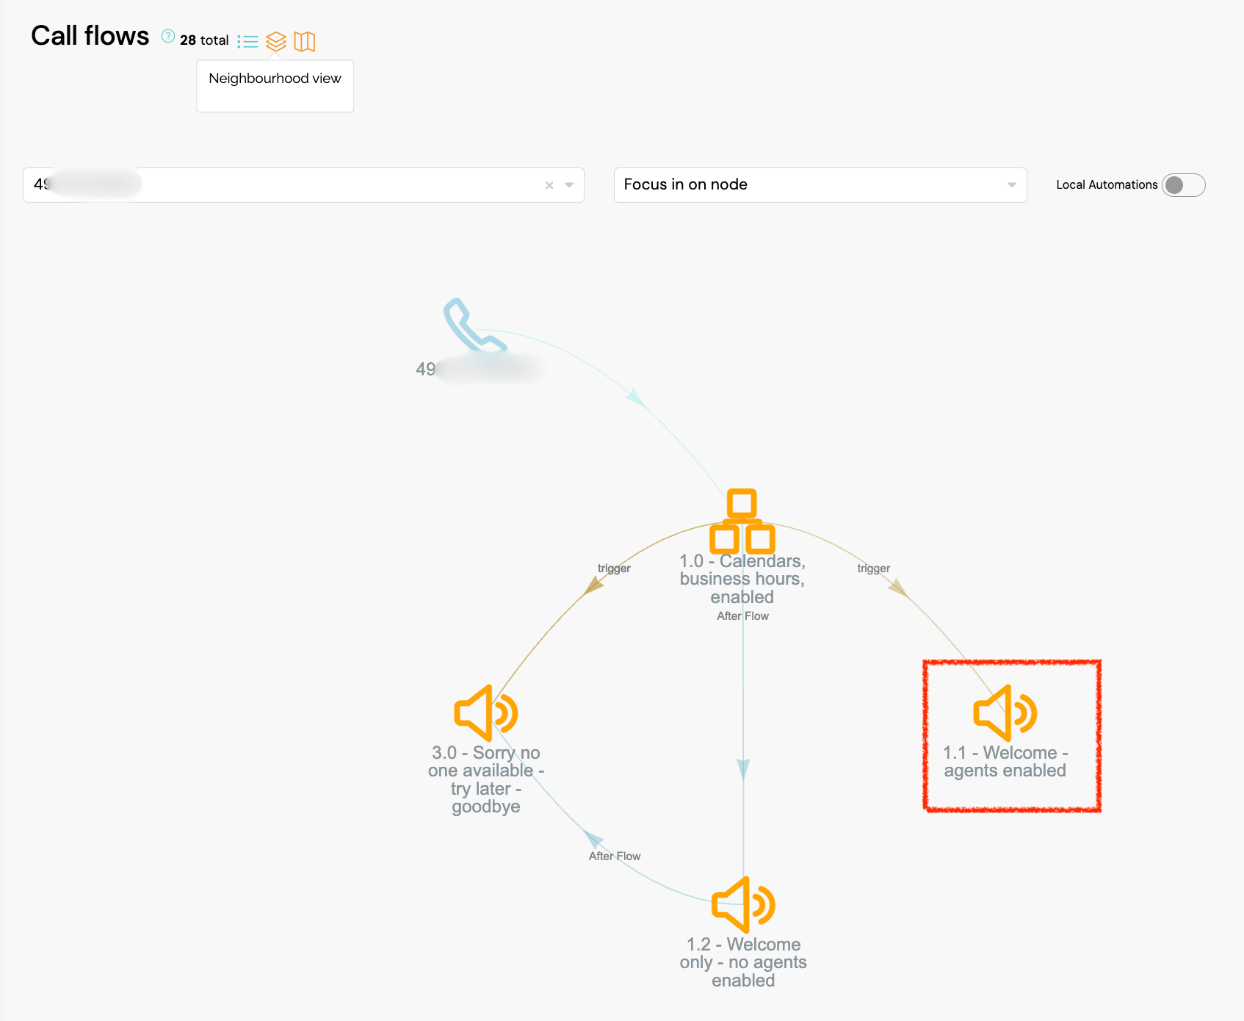The height and width of the screenshot is (1021, 1244).
Task: Click the help question mark icon
Action: point(168,36)
